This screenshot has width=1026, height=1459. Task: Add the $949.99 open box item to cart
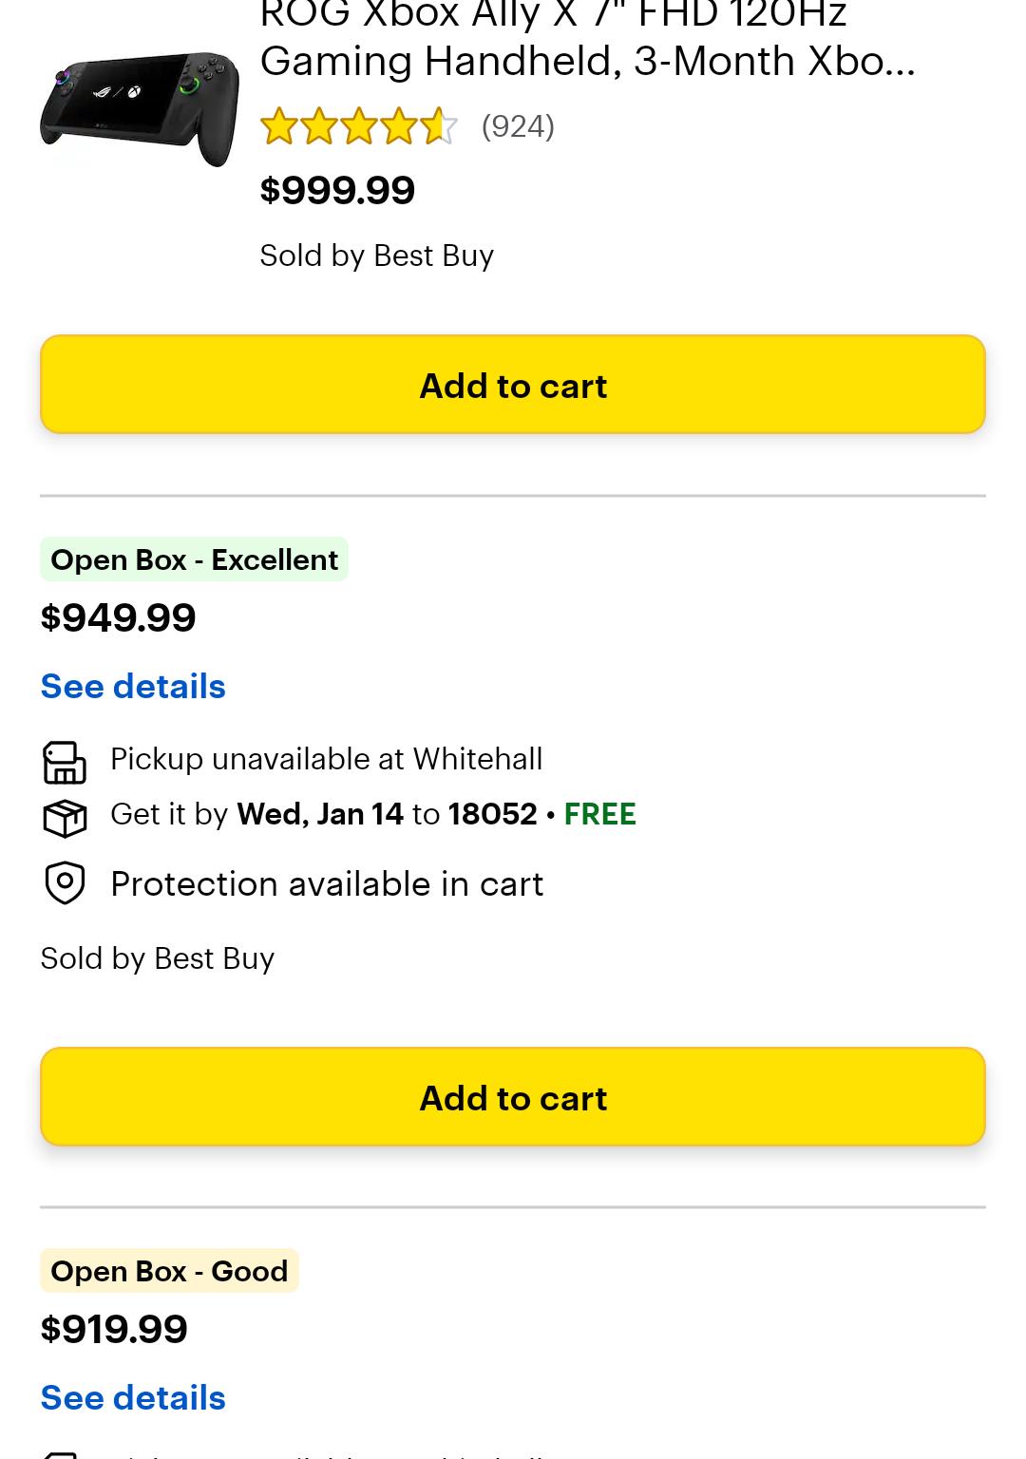[x=513, y=1097]
